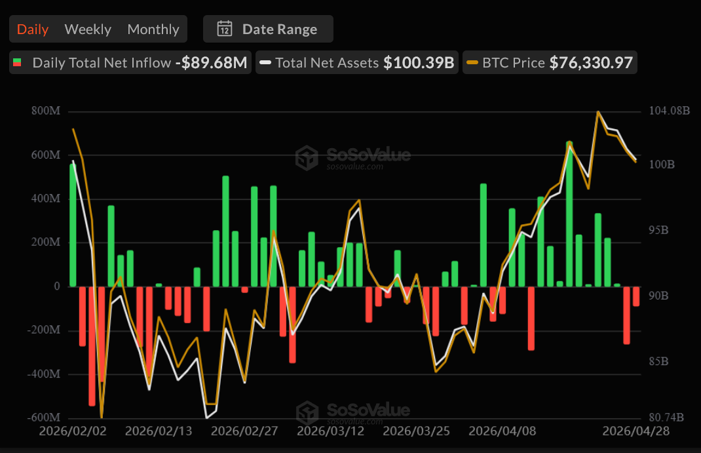This screenshot has height=453, width=701.
Task: Click the lower SoSoValue watermark cube logo
Action: [307, 413]
